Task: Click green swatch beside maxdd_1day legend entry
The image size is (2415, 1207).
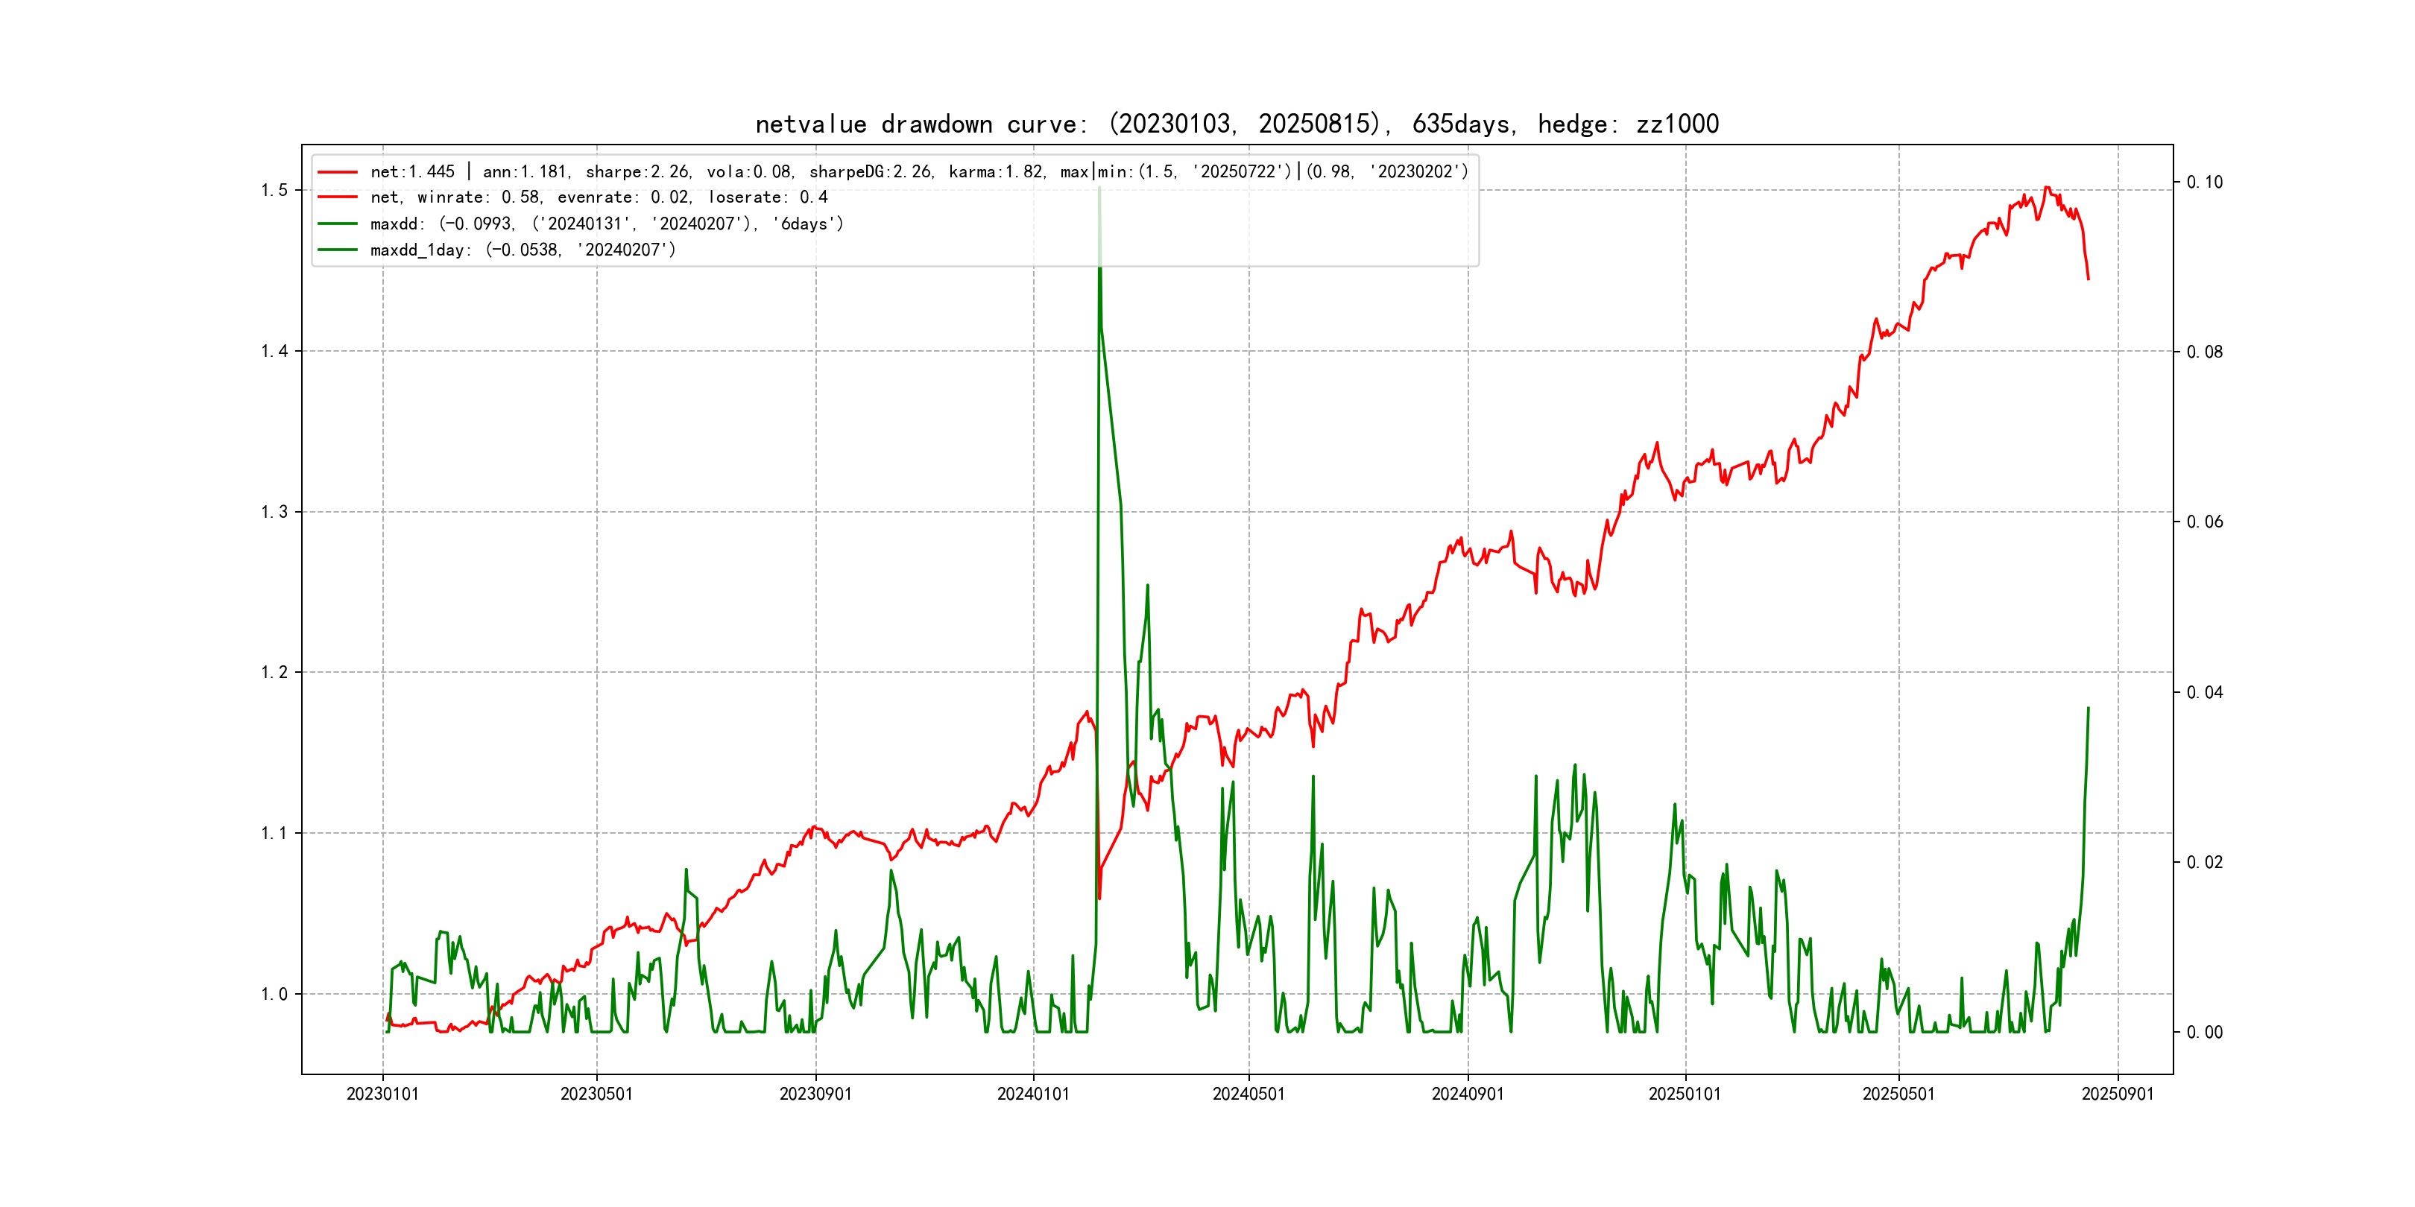Action: pos(338,250)
